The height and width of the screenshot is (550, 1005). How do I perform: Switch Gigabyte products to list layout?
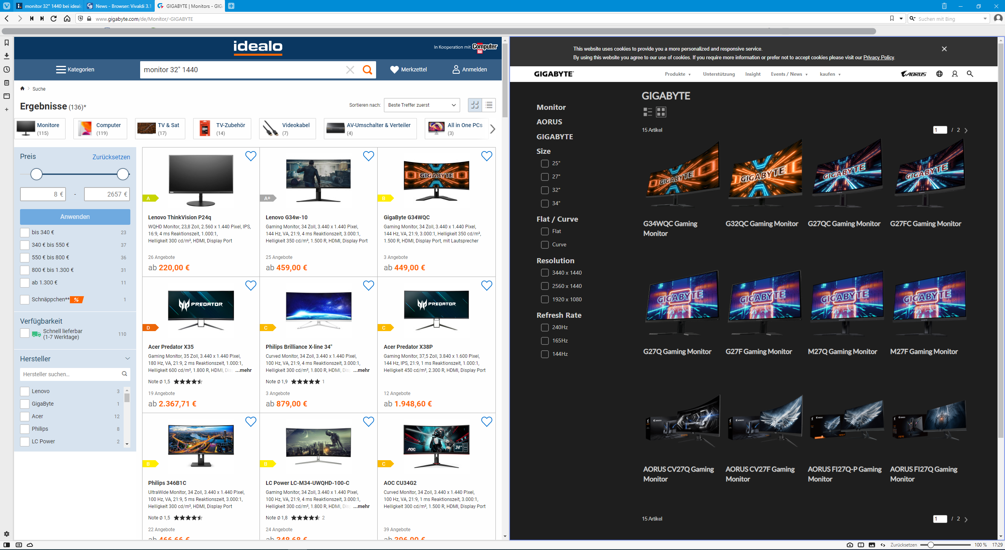point(648,112)
